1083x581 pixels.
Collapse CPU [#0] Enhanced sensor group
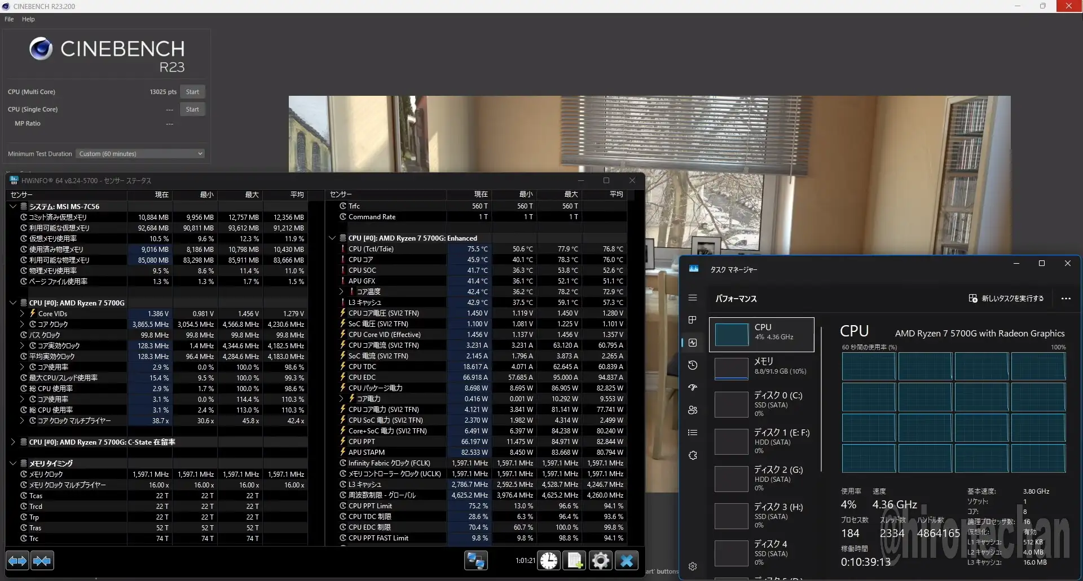coord(332,238)
